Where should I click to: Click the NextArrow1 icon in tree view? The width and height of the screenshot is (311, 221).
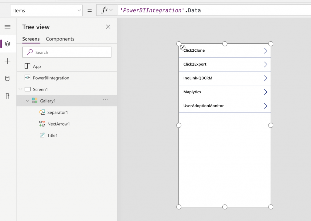pyautogui.click(x=42, y=124)
